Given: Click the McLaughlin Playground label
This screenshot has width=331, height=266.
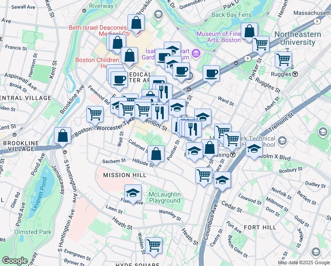Looking at the screenshot, I should coord(165,197).
